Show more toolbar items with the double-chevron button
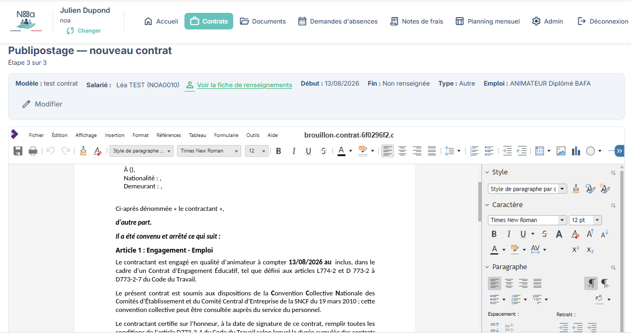Image resolution: width=631 pixels, height=335 pixels. pyautogui.click(x=619, y=151)
